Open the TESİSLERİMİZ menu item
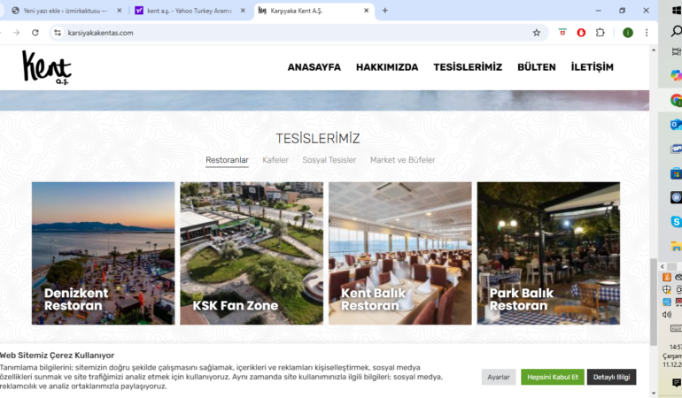 [x=468, y=67]
